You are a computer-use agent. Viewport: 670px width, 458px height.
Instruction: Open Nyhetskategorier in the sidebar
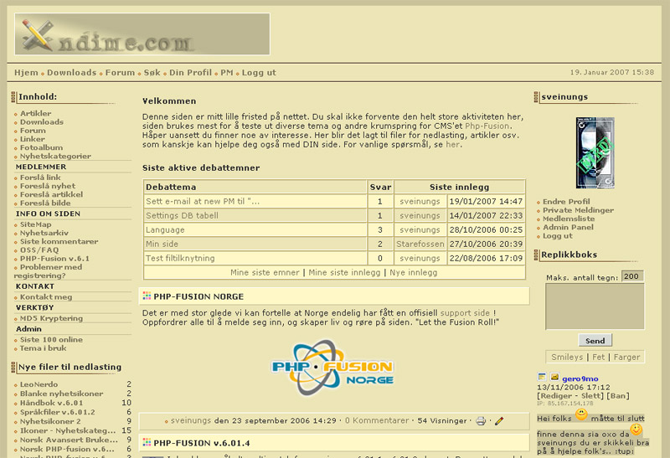[55, 156]
